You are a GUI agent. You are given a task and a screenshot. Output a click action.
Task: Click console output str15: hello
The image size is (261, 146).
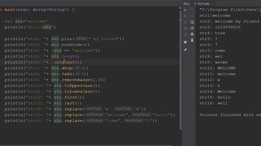[215, 97]
